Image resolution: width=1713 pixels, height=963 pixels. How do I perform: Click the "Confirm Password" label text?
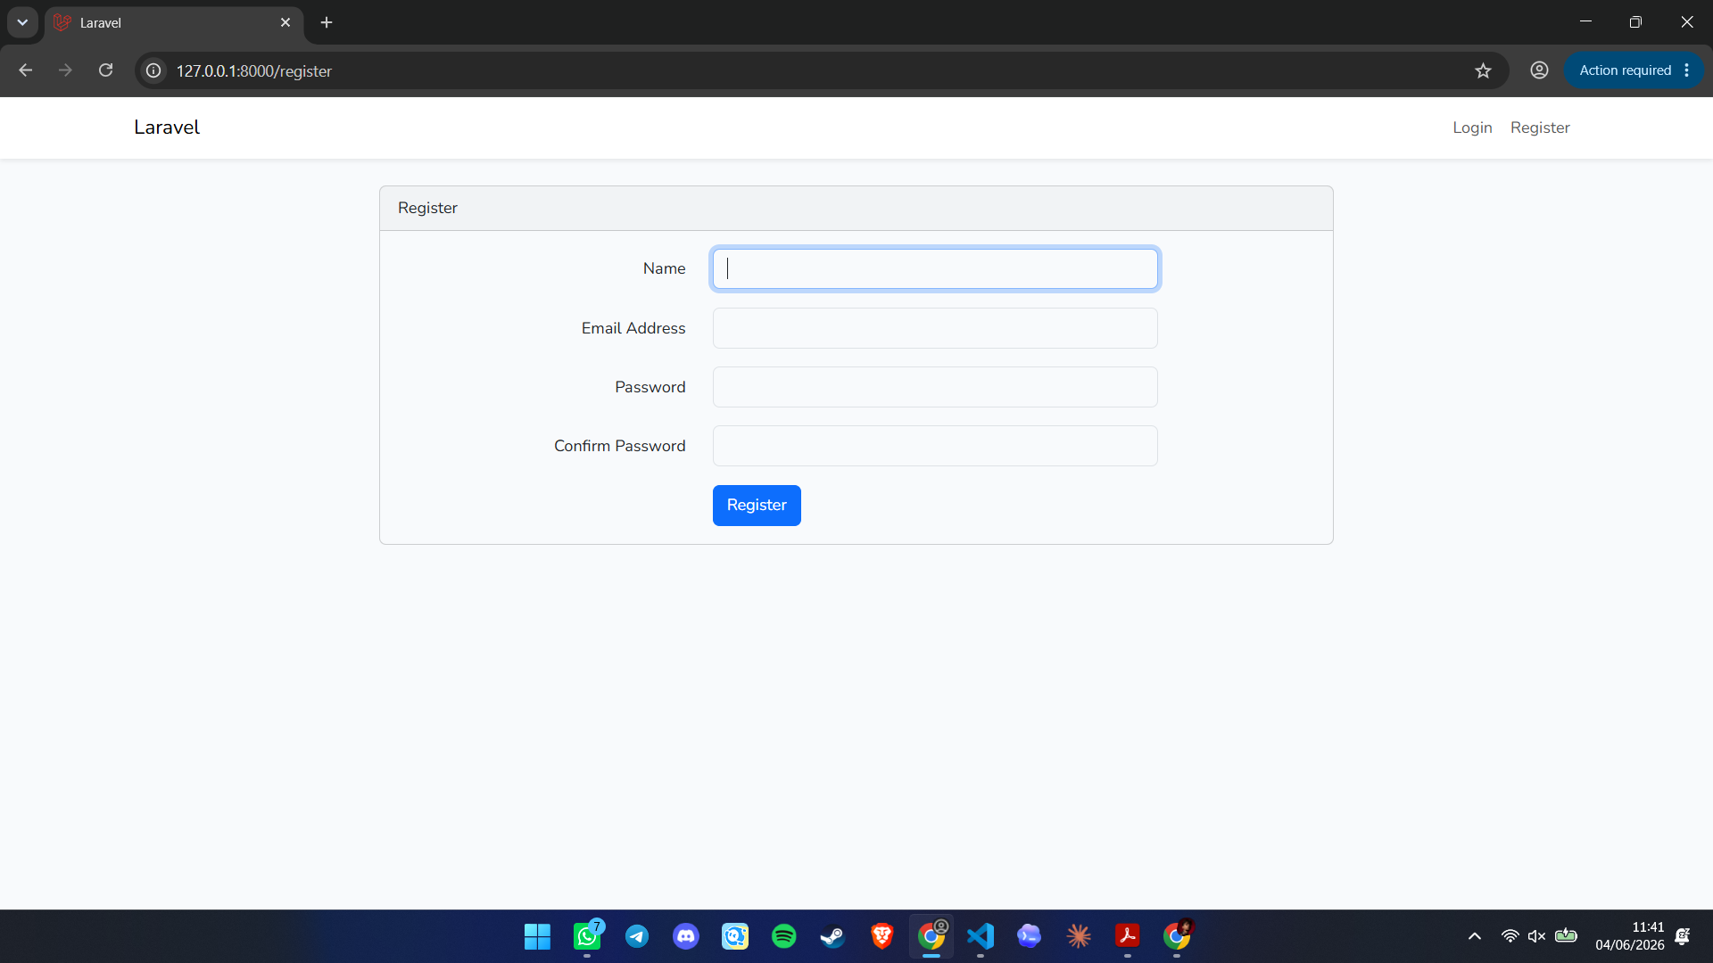pos(620,446)
